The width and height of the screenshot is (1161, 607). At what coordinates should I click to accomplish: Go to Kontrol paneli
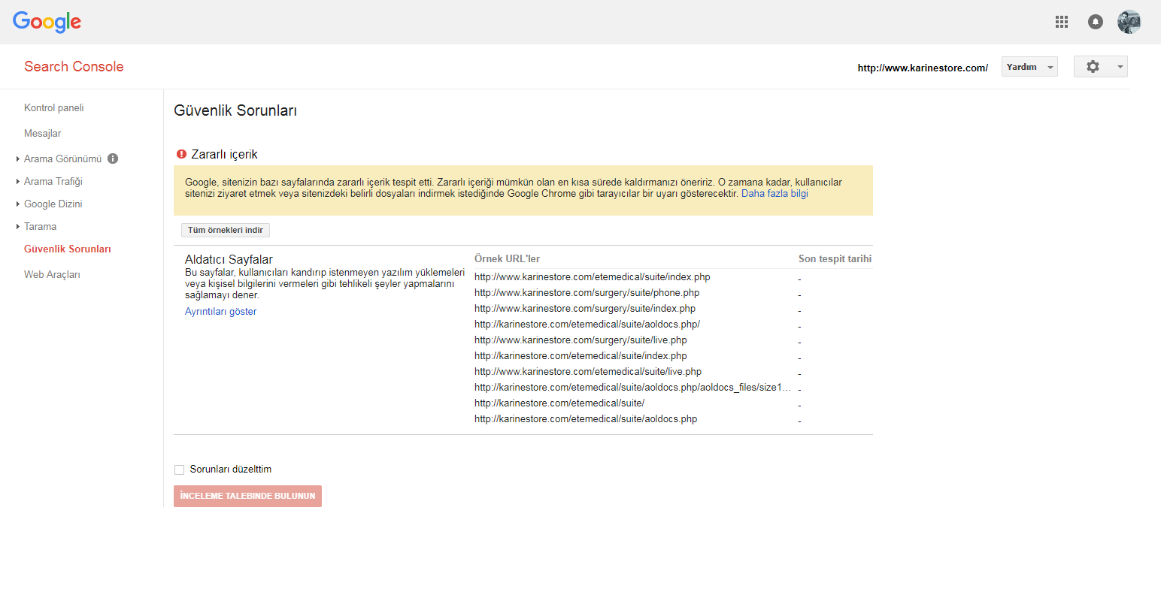click(x=54, y=107)
